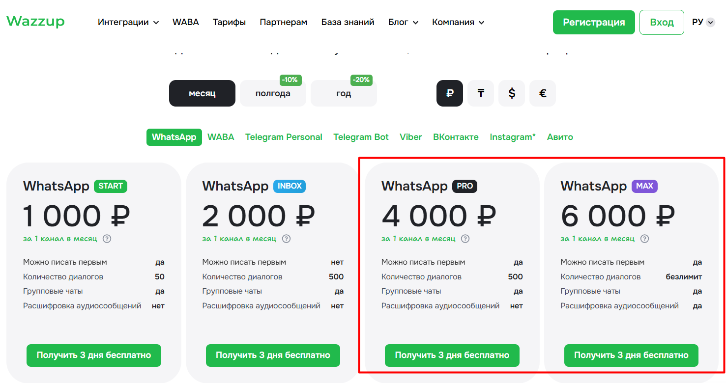The image size is (726, 383).
Task: Switch billing period to полгода
Action: [273, 93]
